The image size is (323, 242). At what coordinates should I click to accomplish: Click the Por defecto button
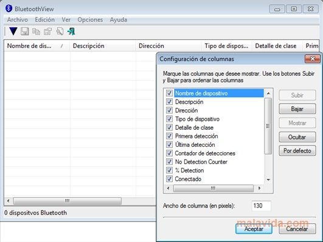click(297, 151)
